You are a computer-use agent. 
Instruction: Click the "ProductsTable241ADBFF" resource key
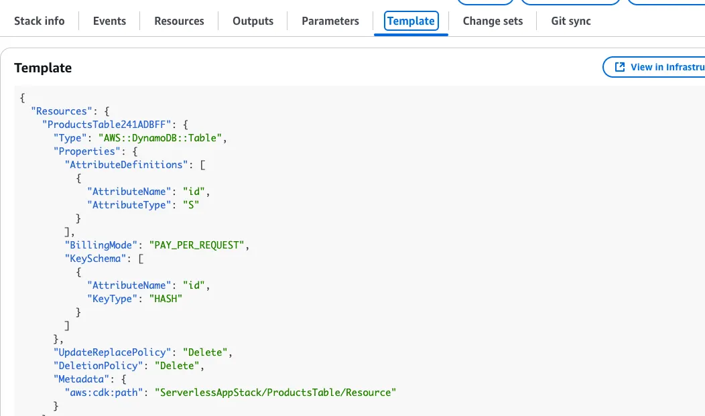[x=107, y=125]
